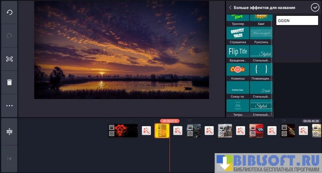322x173 pixels.
Task: Click the 00:00:07.9 playhead time marker
Action: coord(170,121)
